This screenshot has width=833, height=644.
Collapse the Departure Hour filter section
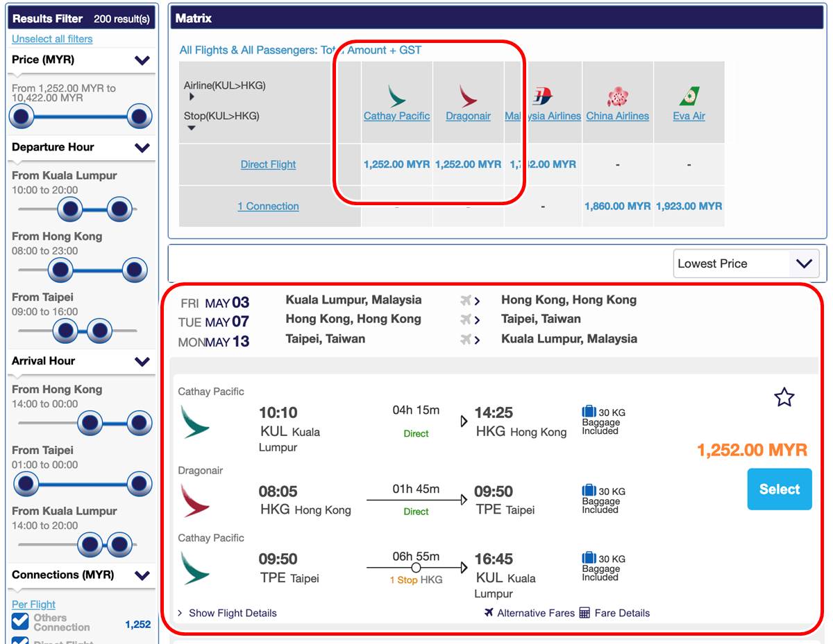tap(142, 148)
